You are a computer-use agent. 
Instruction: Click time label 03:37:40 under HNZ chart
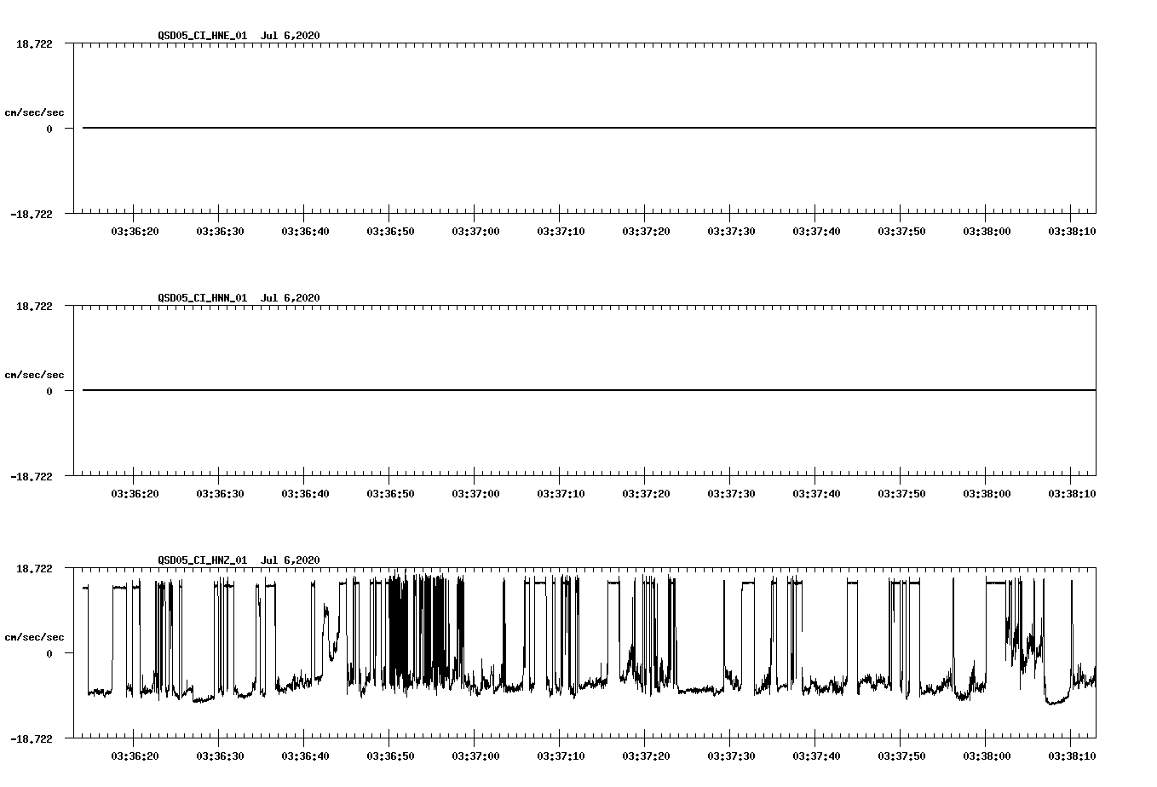pos(816,756)
